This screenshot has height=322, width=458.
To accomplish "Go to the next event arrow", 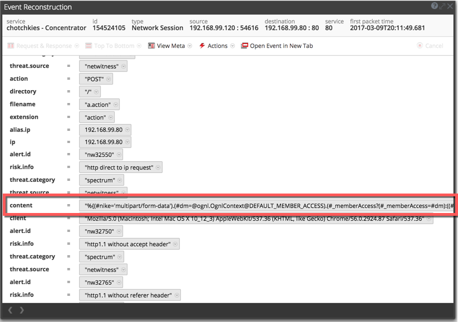I will 22,310.
